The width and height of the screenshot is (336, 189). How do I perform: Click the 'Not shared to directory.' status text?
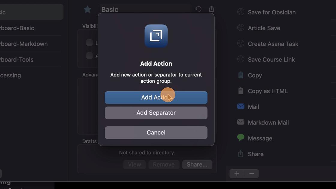click(x=147, y=153)
